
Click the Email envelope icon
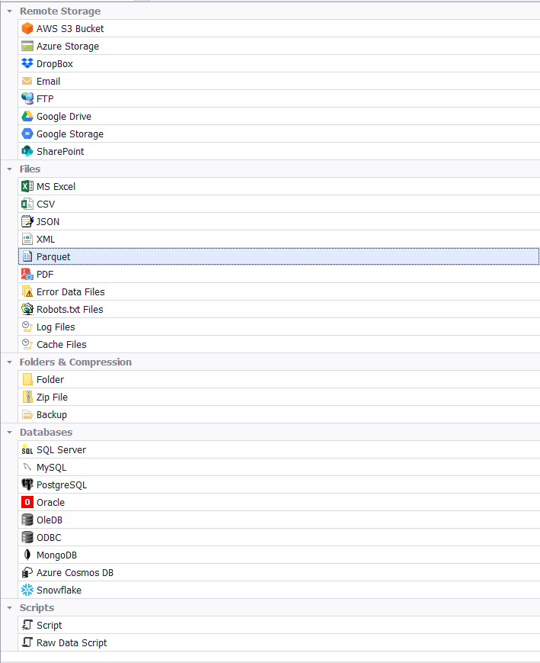click(27, 81)
